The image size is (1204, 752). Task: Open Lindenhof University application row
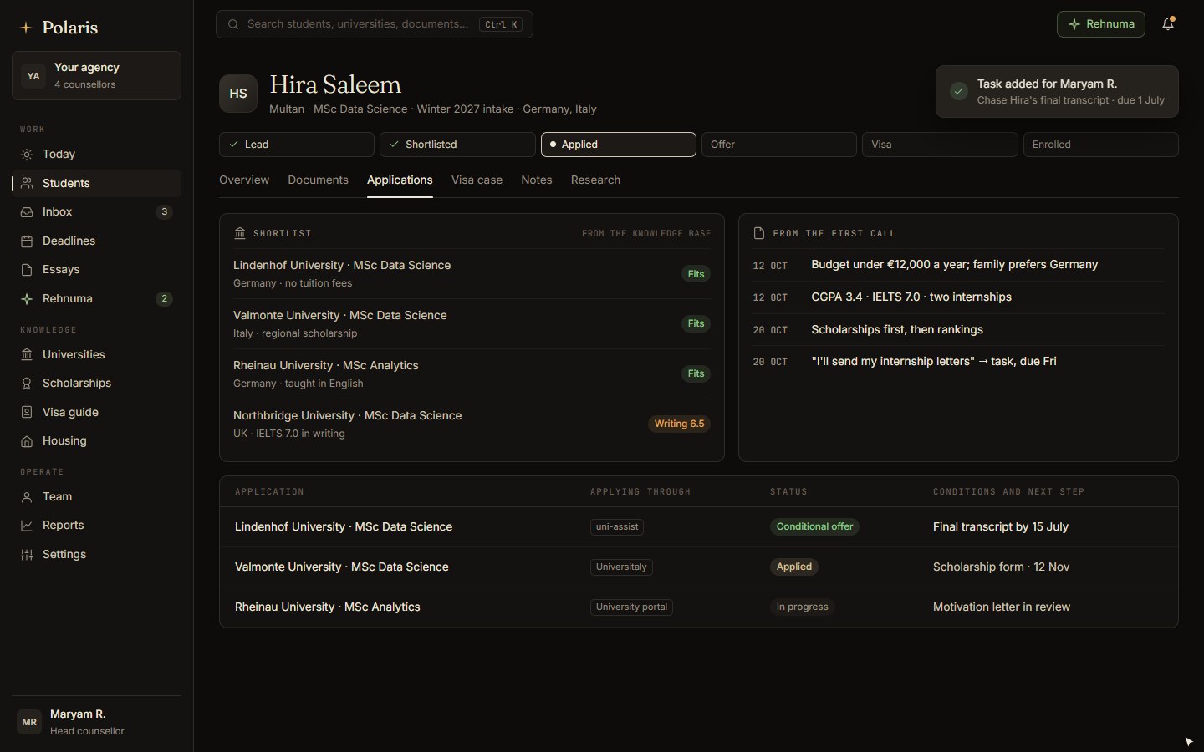698,527
